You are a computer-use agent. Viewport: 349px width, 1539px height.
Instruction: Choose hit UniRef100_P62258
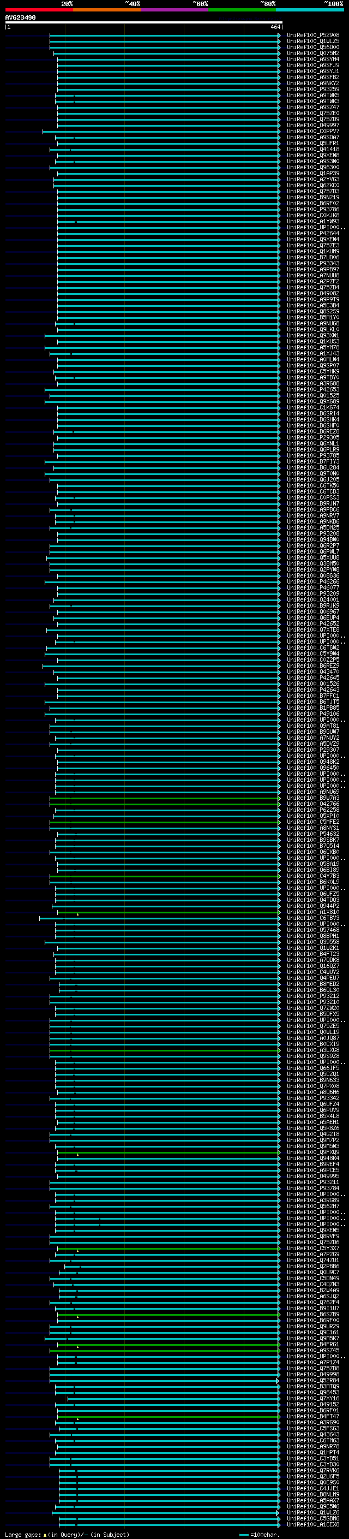click(x=313, y=810)
